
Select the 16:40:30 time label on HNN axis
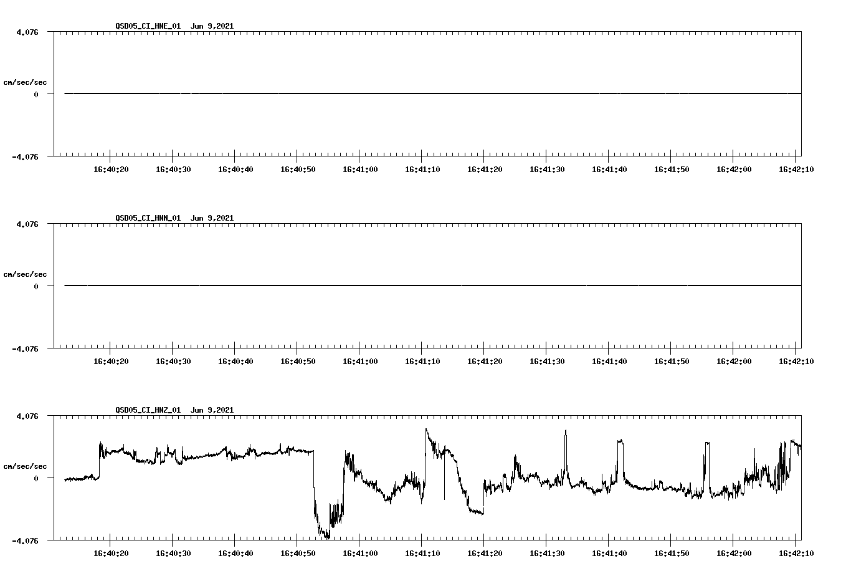point(173,362)
